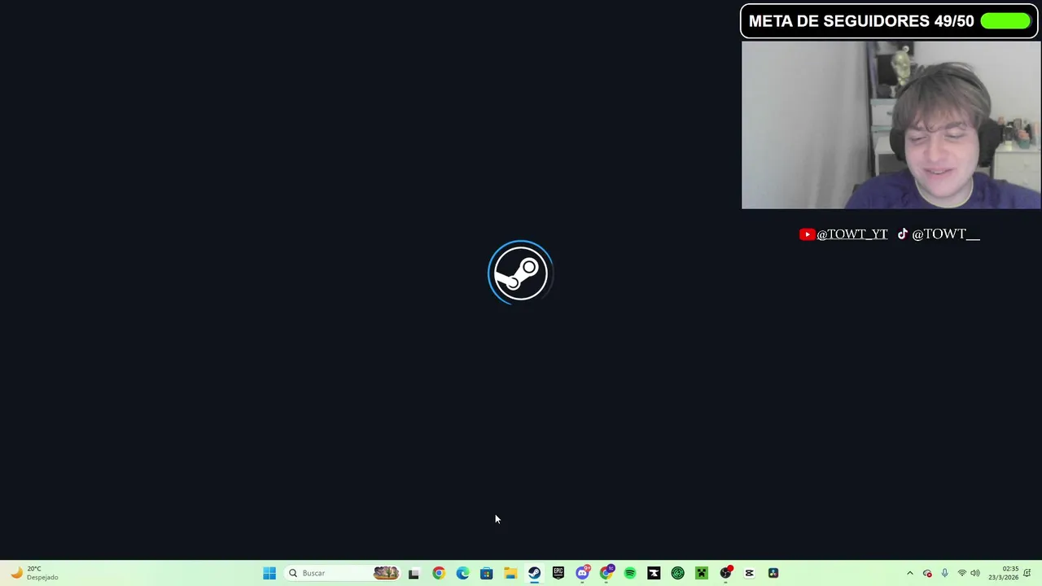The image size is (1042, 586).
Task: Open OBS Studio with red recording dot
Action: tap(726, 573)
